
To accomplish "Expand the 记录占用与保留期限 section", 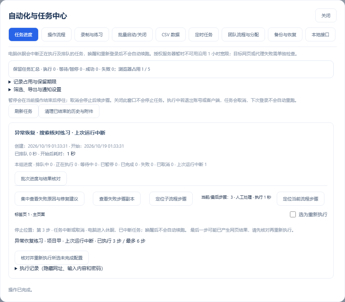I will point(33,82).
